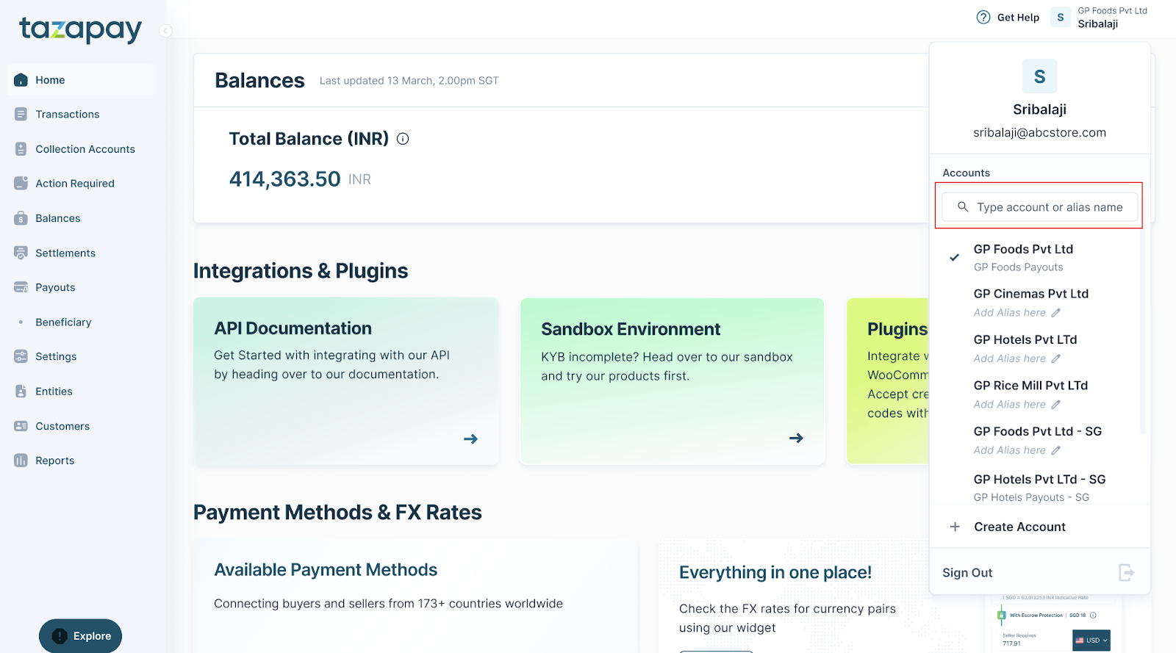Click the S avatar in the header
The width and height of the screenshot is (1176, 653).
(x=1061, y=17)
